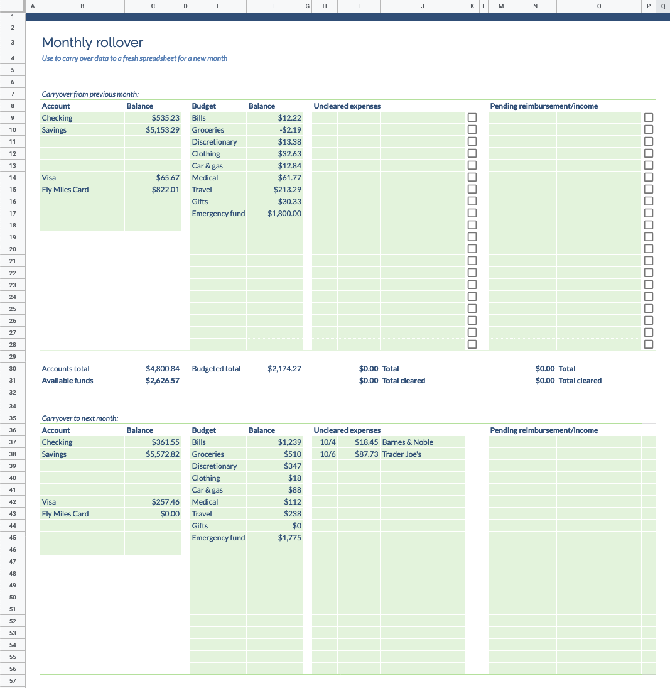Select column B by clicking its header
670x688 pixels.
pyautogui.click(x=82, y=6)
